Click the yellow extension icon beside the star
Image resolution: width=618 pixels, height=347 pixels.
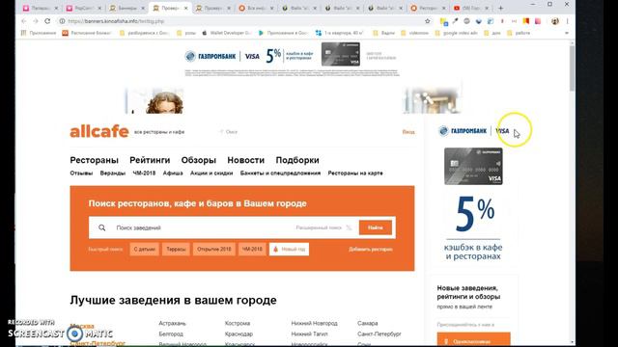tap(443, 21)
